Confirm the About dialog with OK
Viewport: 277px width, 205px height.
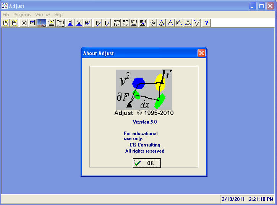(x=147, y=163)
